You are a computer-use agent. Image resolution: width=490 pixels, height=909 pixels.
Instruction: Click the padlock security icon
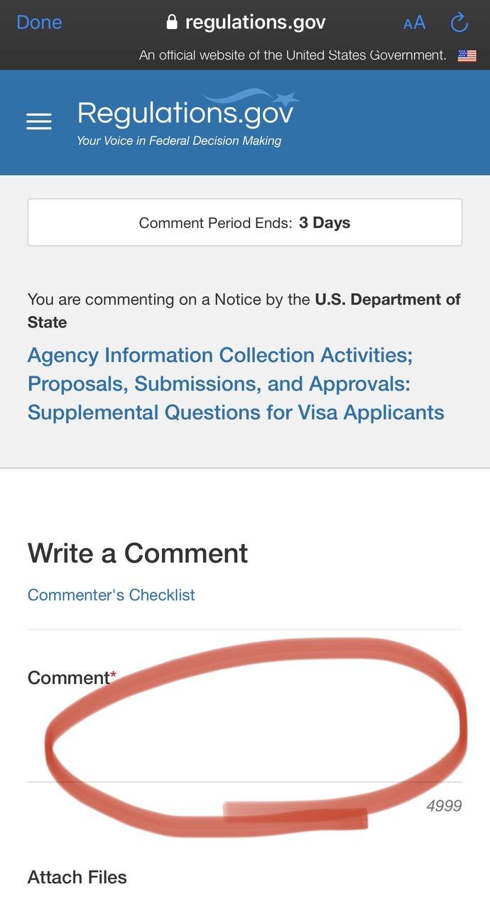pyautogui.click(x=171, y=23)
